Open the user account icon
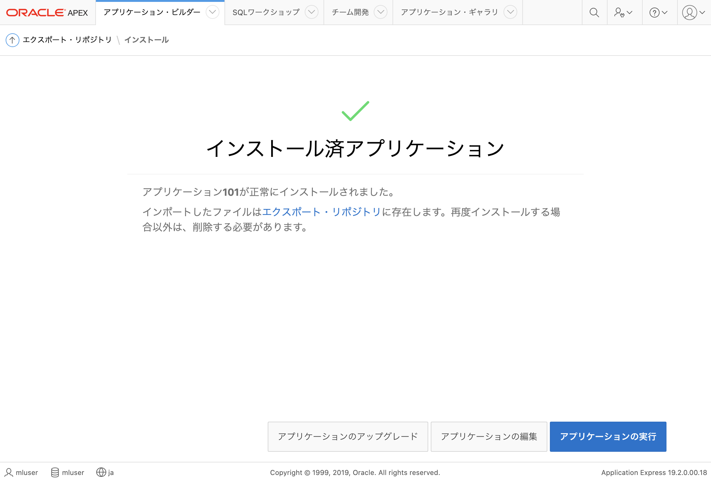The height and width of the screenshot is (480, 711). [690, 13]
